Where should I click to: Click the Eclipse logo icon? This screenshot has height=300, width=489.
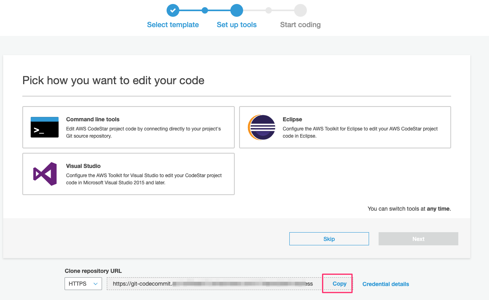262,127
